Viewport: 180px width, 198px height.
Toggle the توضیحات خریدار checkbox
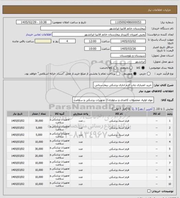pos(149,191)
